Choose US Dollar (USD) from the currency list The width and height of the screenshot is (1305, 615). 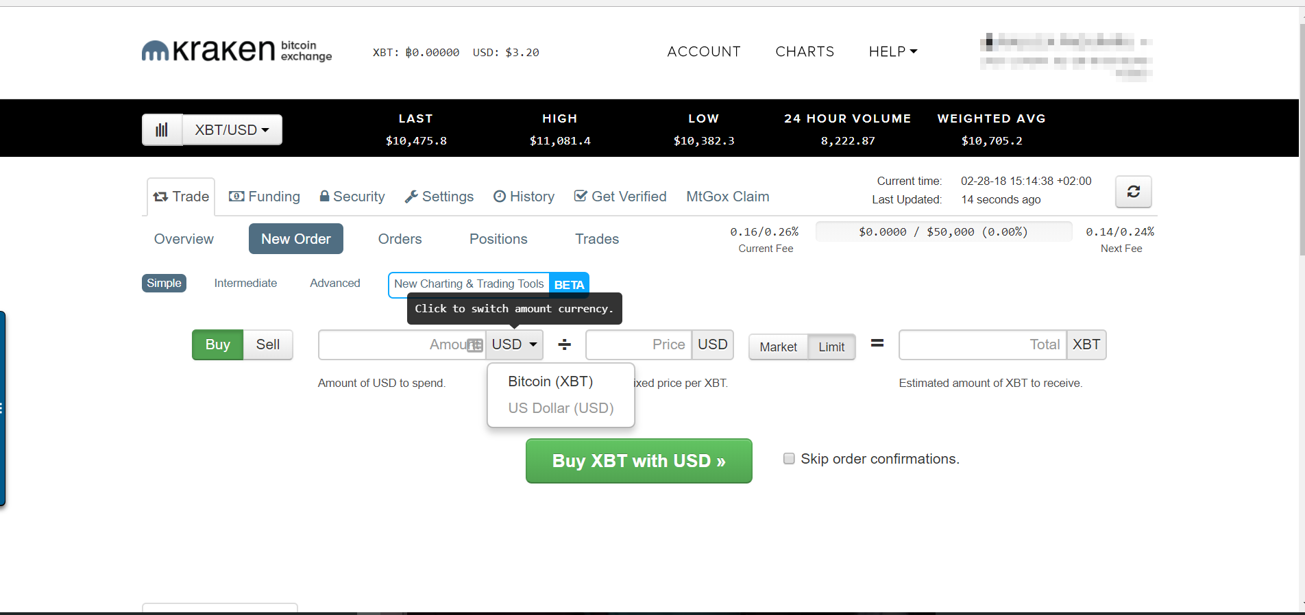click(x=561, y=408)
